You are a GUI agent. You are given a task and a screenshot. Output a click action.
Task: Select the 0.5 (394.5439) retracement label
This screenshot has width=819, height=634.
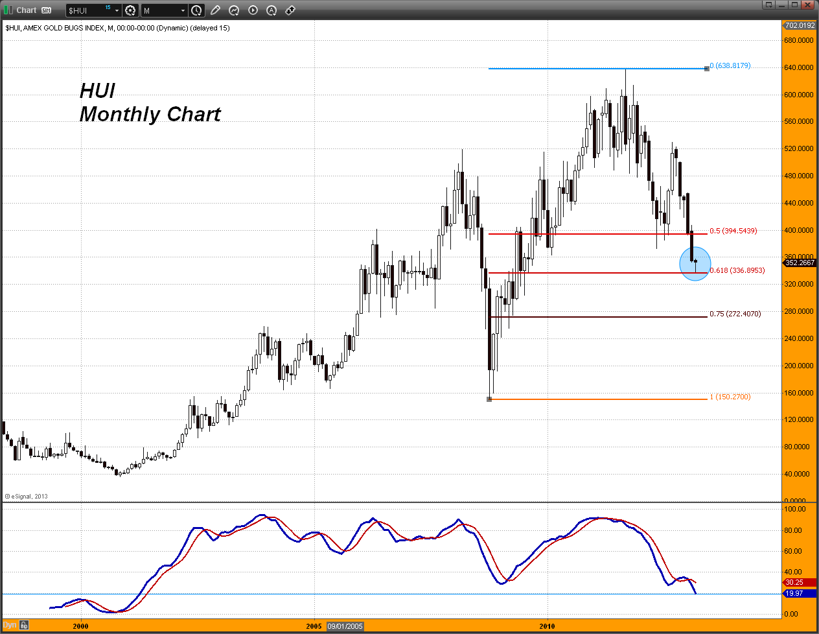[733, 231]
